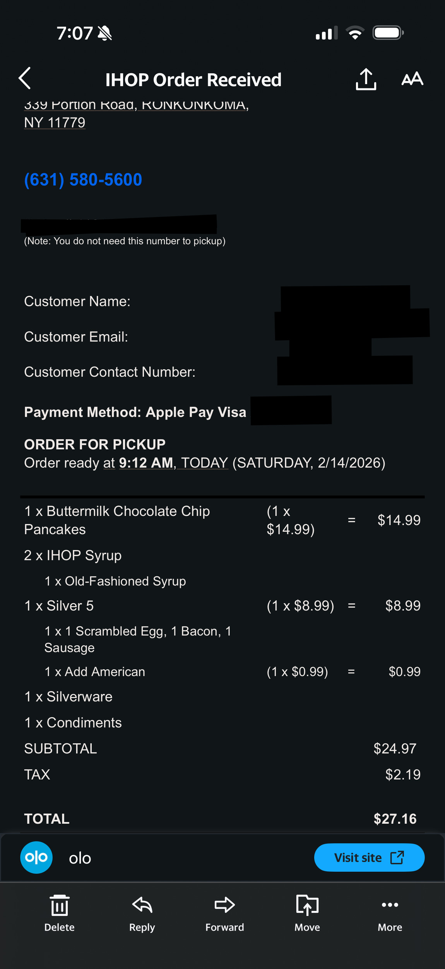Open the More options menu
The height and width of the screenshot is (969, 445).
(390, 905)
